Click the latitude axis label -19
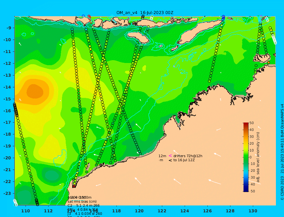284x217 pixels. 7,146
